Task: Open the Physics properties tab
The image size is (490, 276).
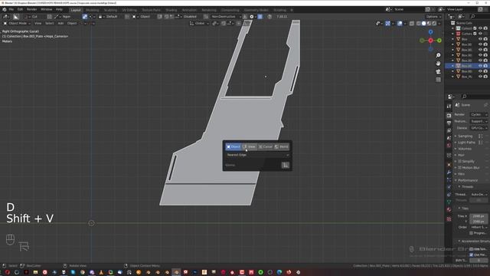Action: click(449, 187)
